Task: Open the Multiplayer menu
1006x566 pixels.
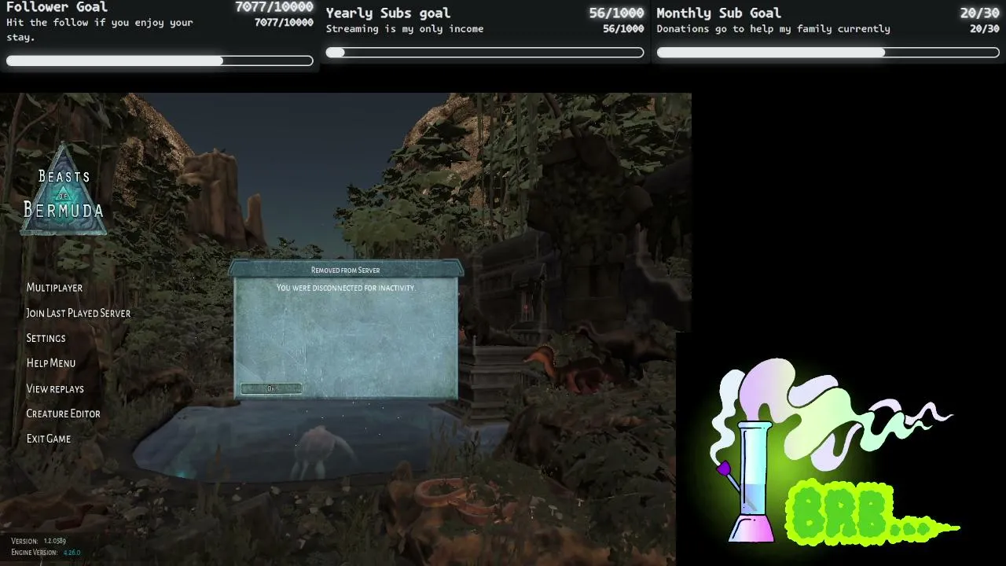Action: [54, 288]
